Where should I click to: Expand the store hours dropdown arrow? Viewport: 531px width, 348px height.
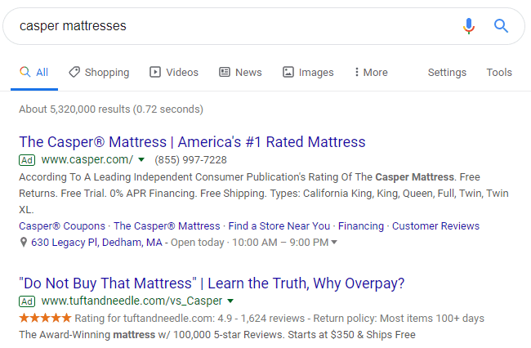[x=334, y=243]
